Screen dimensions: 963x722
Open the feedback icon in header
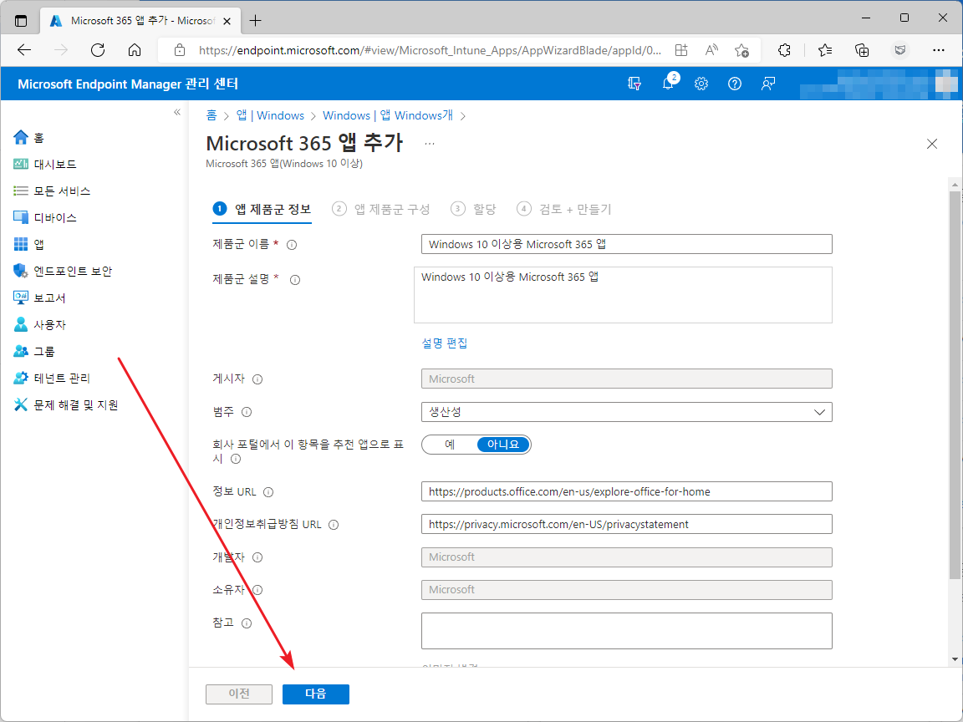[x=767, y=84]
